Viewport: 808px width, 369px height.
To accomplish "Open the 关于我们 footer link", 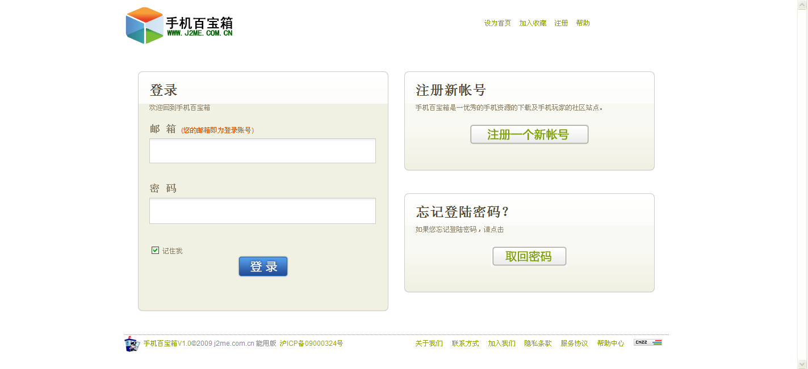I will pyautogui.click(x=429, y=343).
